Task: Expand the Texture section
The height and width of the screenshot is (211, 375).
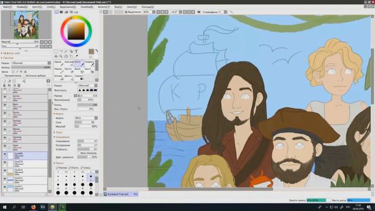Action: tap(8, 58)
